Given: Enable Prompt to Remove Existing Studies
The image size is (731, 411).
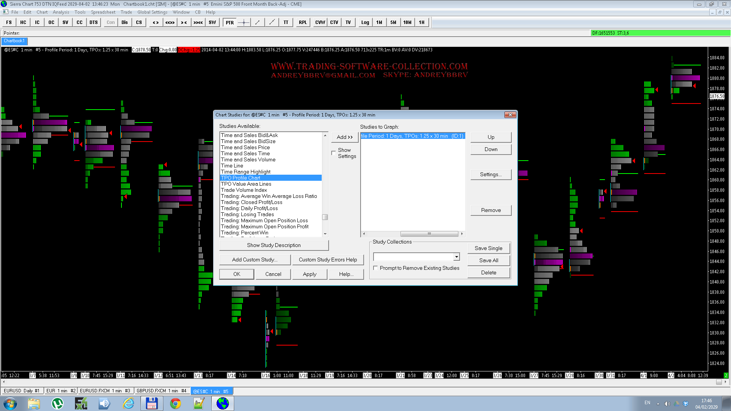Looking at the screenshot, I should (376, 268).
